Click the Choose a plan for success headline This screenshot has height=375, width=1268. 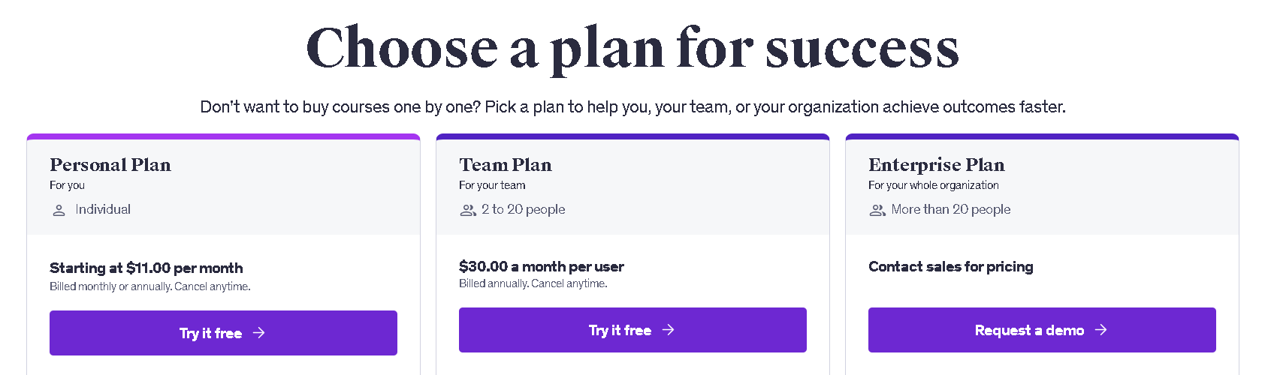click(632, 49)
